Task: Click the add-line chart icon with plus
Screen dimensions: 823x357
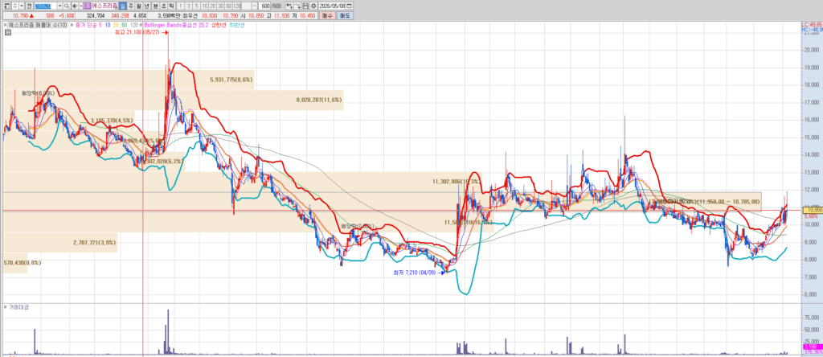Action: tap(298, 6)
